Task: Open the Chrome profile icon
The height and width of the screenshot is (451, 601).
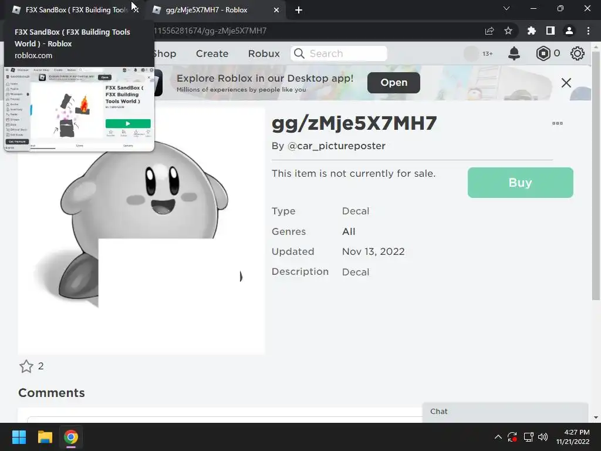Action: click(569, 31)
